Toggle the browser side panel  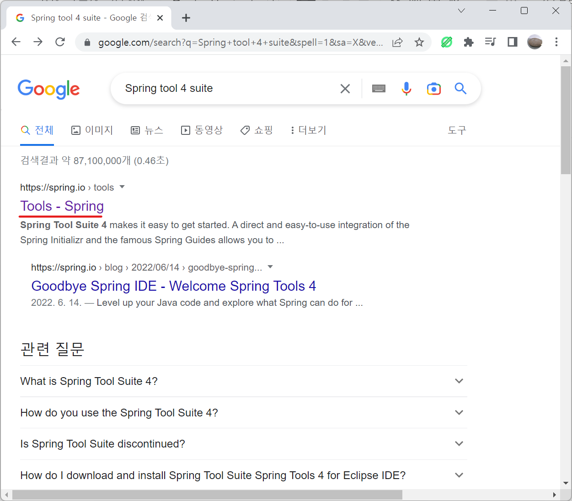[x=513, y=42]
